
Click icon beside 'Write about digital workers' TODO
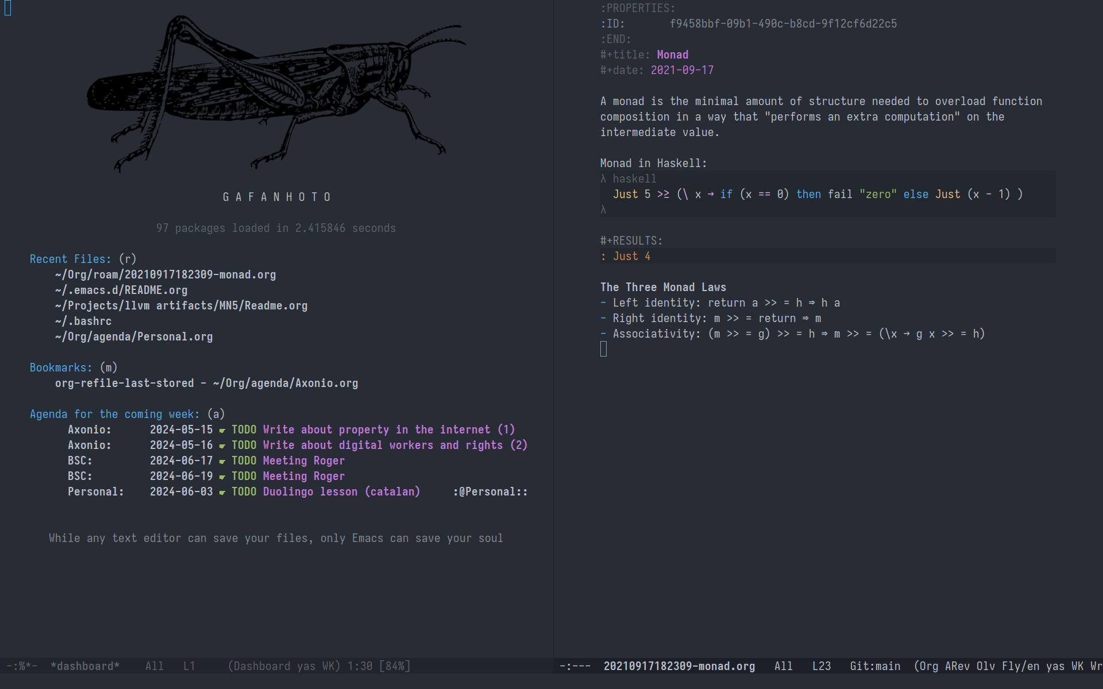pyautogui.click(x=222, y=446)
